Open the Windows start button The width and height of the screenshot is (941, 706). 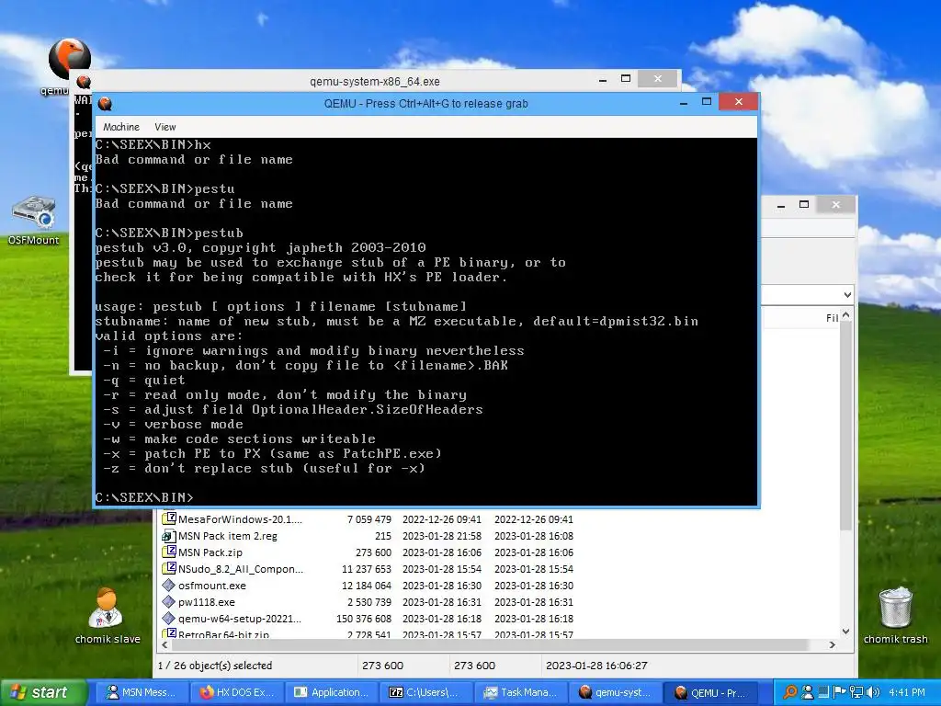pos(42,692)
